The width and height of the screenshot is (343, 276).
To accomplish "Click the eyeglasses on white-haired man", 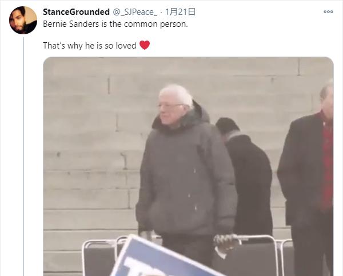I will click(x=170, y=106).
